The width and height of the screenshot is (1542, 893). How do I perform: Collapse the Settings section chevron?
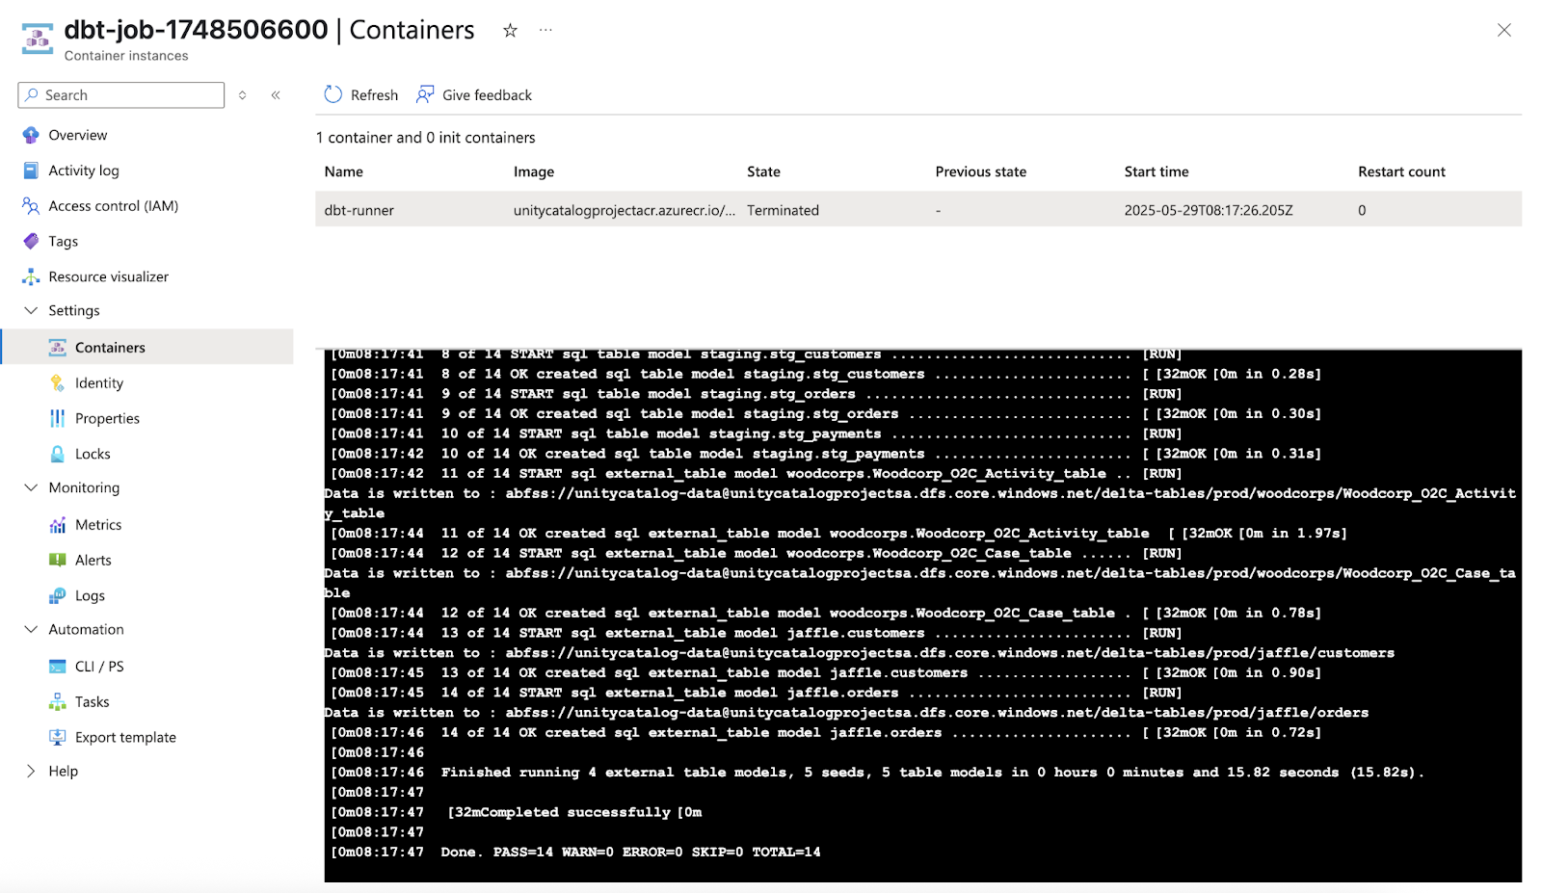tap(31, 310)
